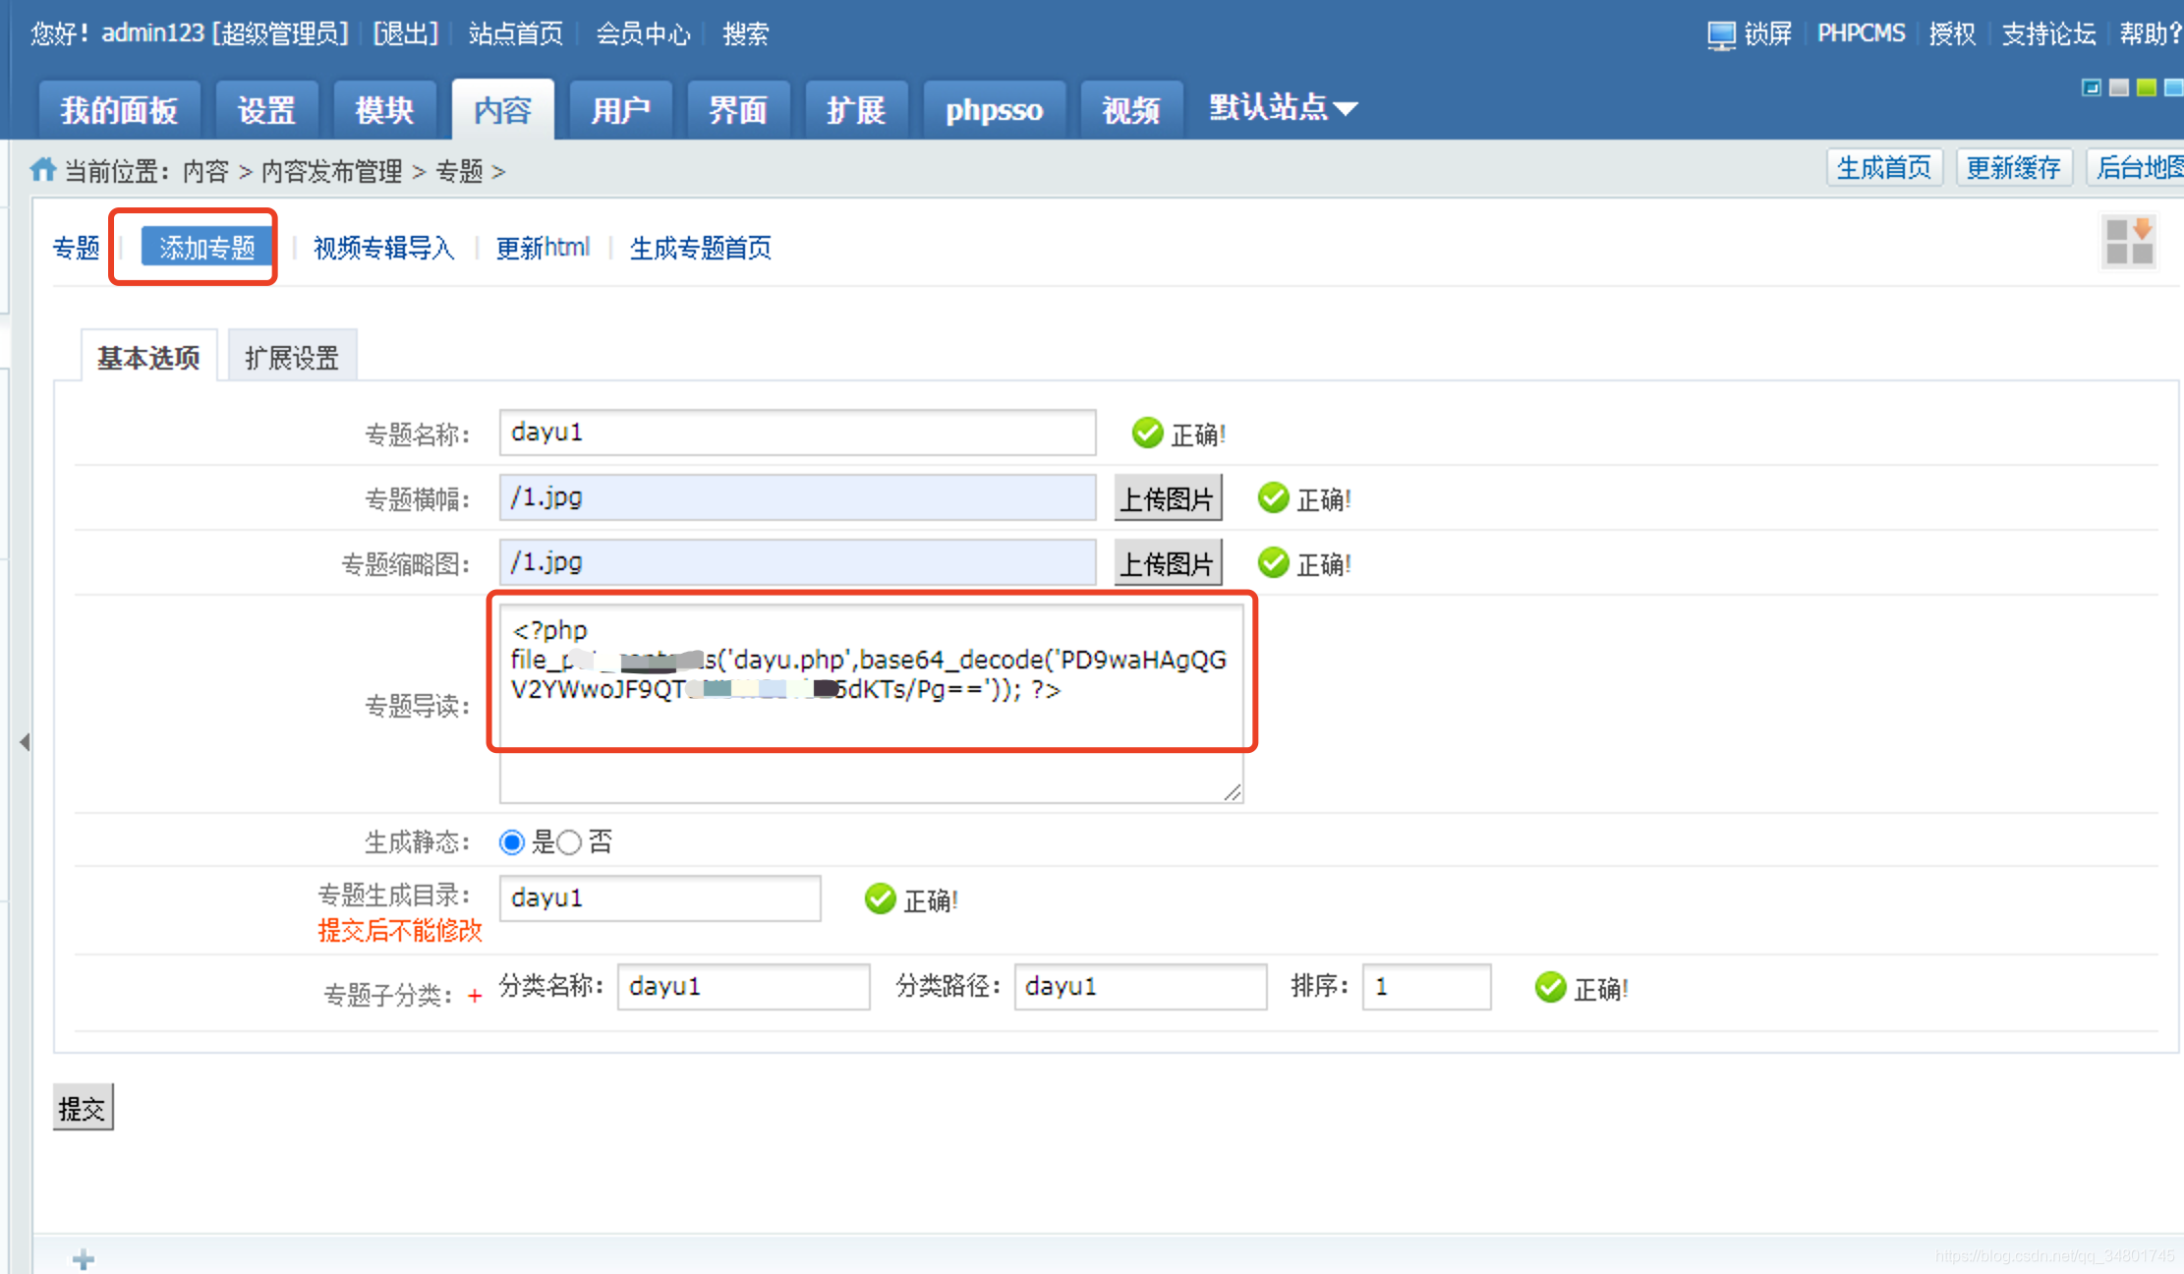Screen dimensions: 2184x1274
Task: Open 支持论坛
Action: (x=2048, y=34)
